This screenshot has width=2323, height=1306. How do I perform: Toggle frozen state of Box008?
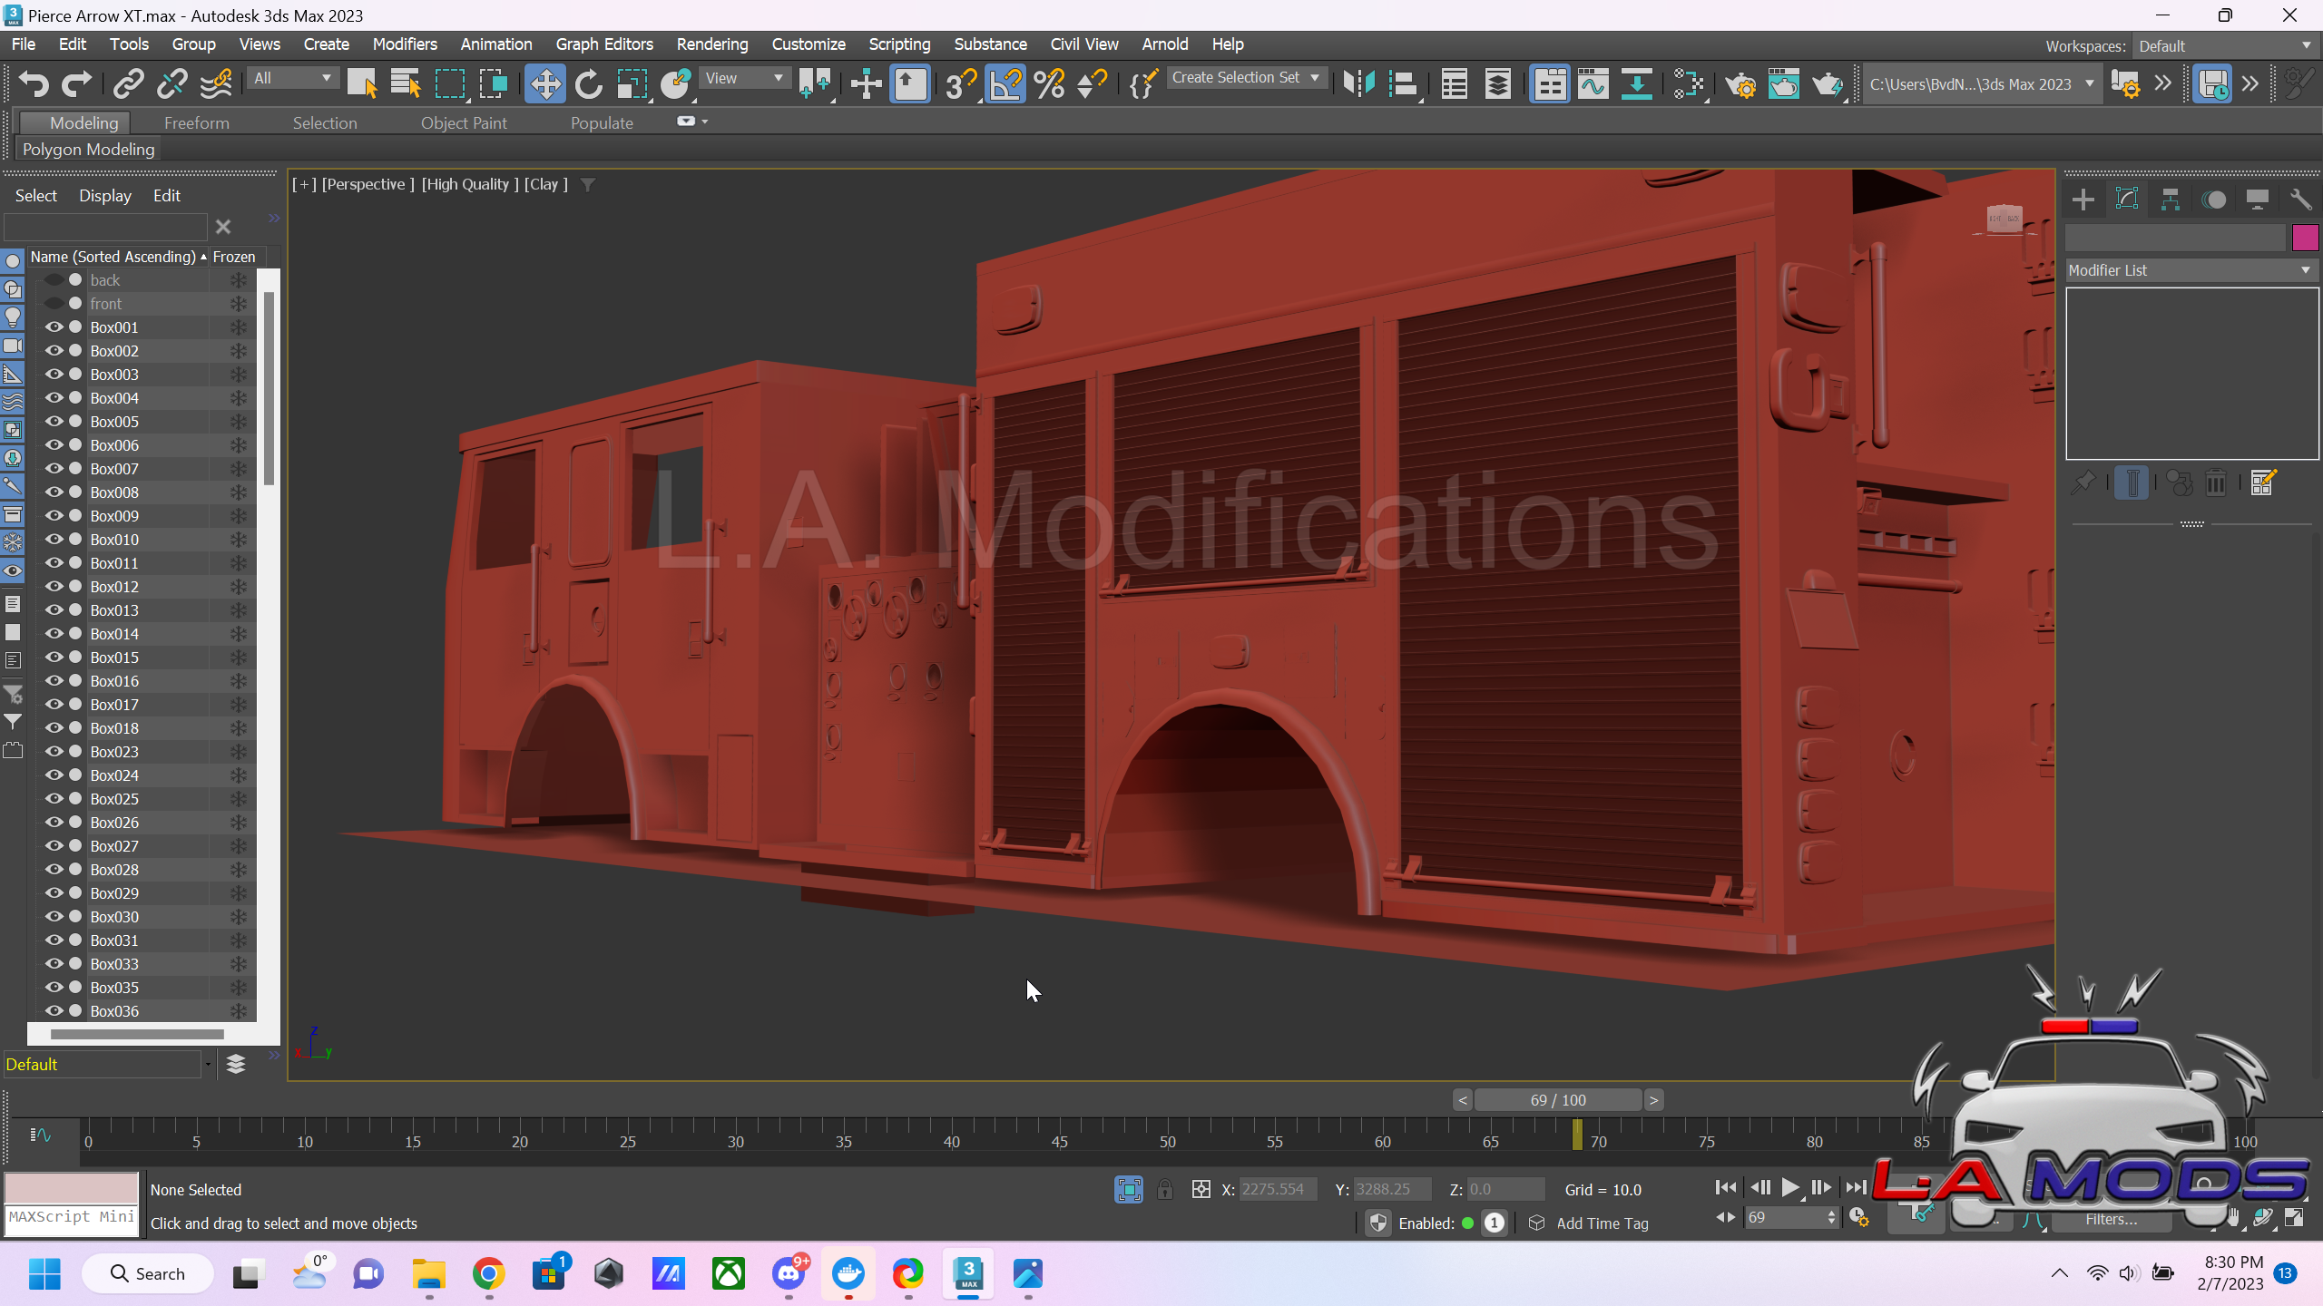click(239, 492)
